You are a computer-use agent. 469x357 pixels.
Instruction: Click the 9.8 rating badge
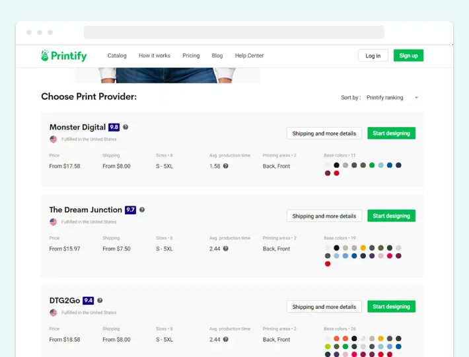(x=114, y=127)
